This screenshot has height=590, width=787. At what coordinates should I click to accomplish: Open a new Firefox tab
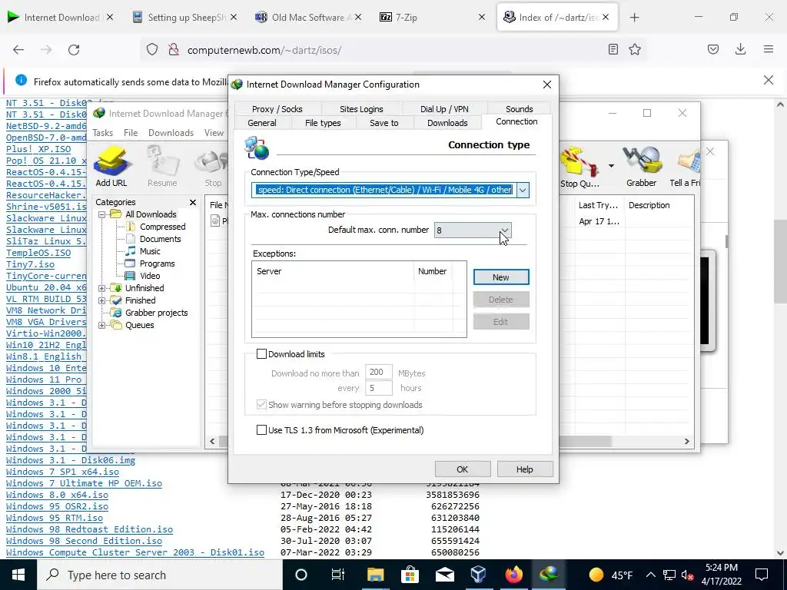(x=634, y=18)
